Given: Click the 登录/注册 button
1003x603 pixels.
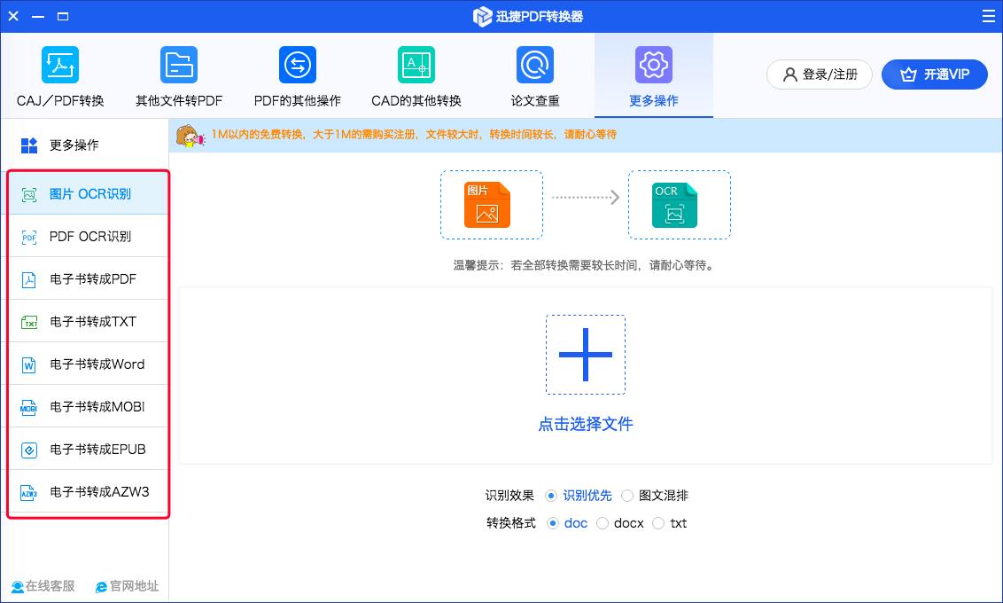Looking at the screenshot, I should 819,74.
